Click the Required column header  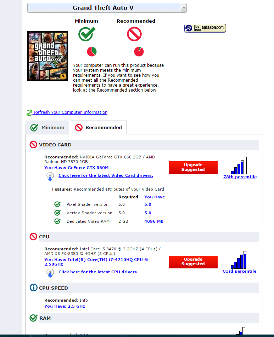(128, 197)
